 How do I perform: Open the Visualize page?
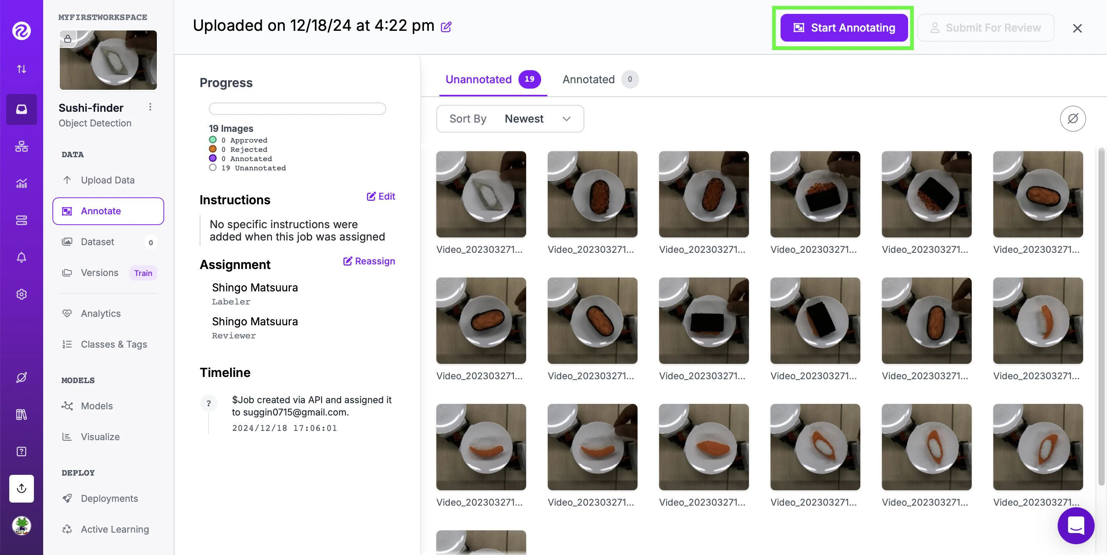108,437
